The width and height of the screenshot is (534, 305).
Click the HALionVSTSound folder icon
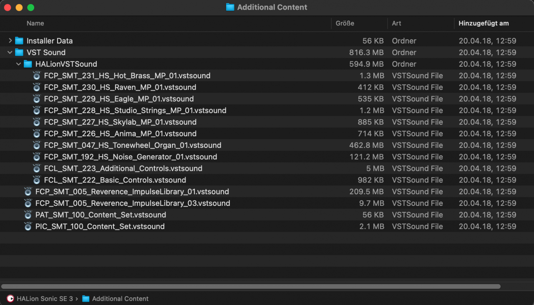28,64
